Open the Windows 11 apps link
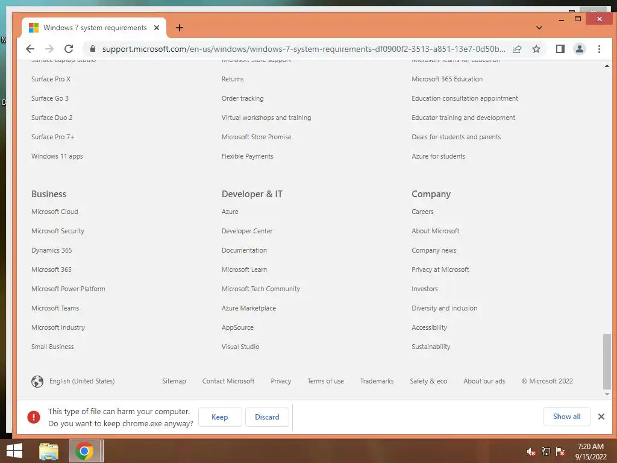 (x=57, y=156)
